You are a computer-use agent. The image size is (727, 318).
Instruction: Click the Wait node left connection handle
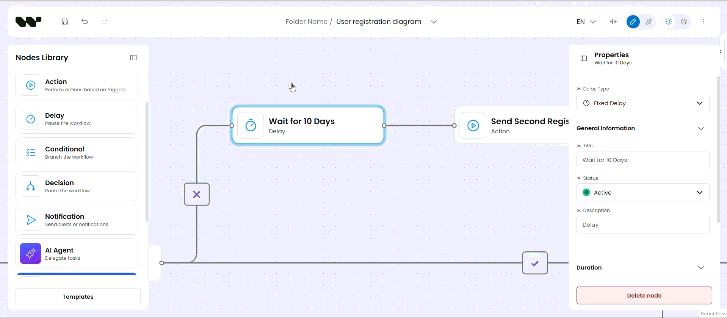232,125
